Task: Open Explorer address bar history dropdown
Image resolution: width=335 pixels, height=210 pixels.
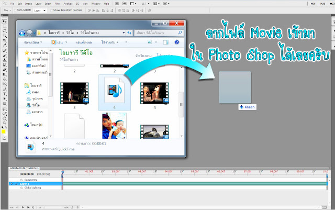Action: (x=124, y=32)
